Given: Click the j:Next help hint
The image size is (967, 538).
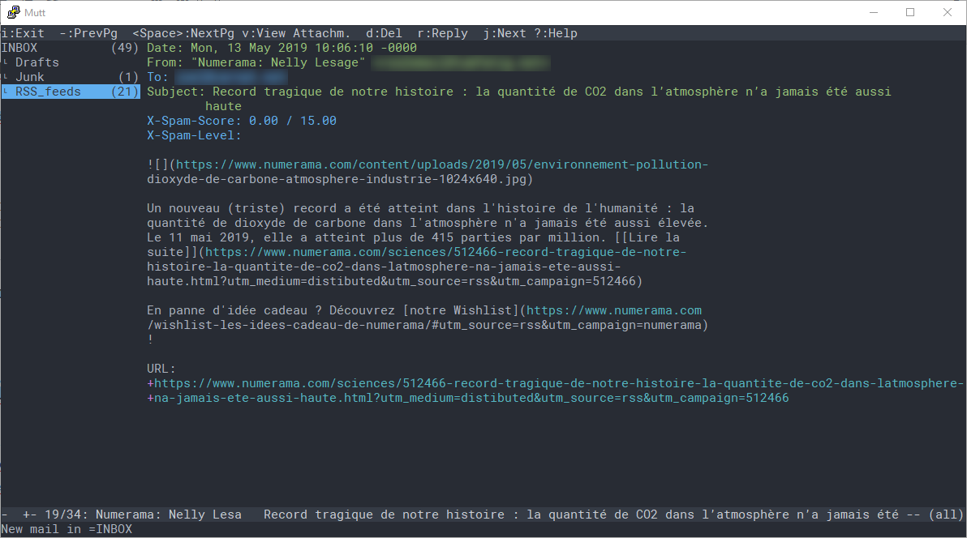Looking at the screenshot, I should (x=505, y=33).
